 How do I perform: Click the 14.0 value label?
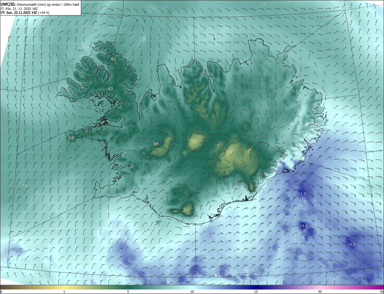click(x=351, y=245)
